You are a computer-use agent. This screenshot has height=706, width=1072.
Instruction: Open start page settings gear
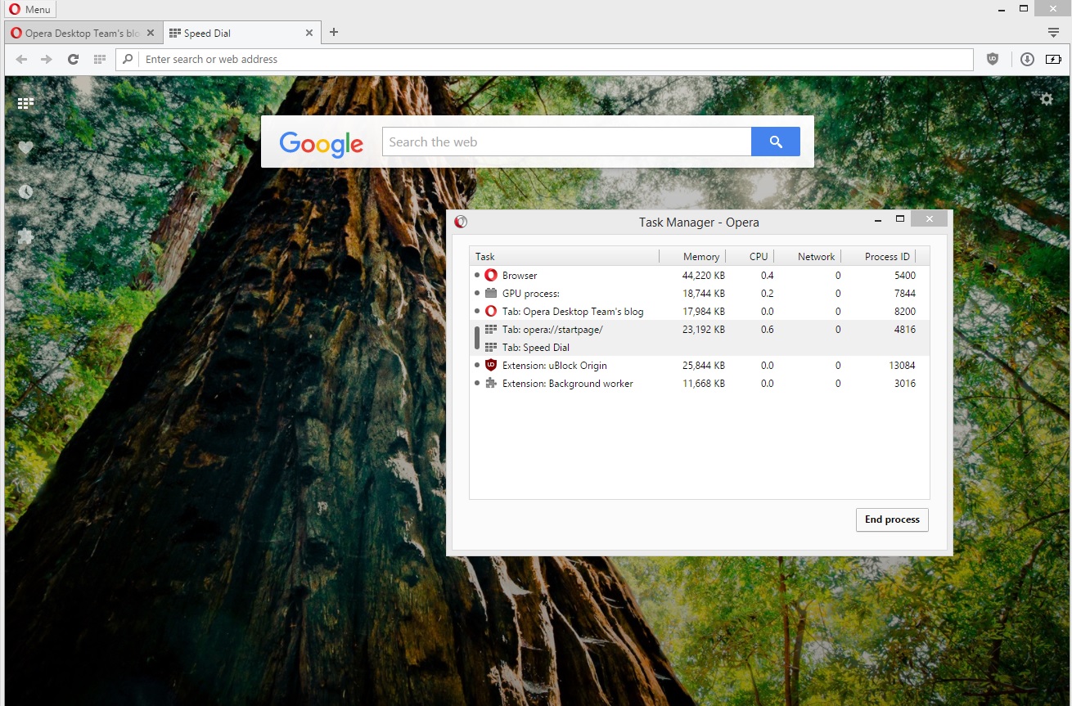pyautogui.click(x=1047, y=99)
